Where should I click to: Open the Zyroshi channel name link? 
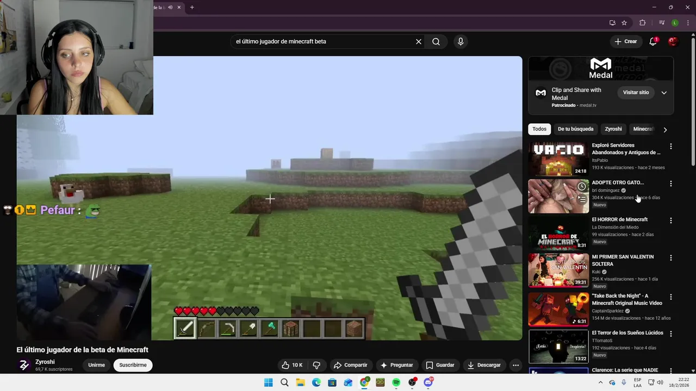click(45, 362)
